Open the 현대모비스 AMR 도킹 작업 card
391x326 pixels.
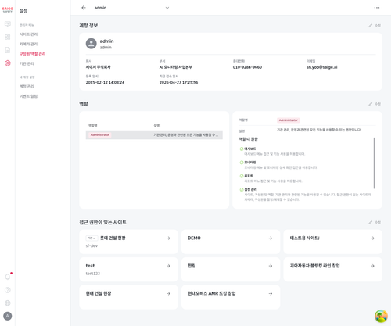pyautogui.click(x=231, y=297)
